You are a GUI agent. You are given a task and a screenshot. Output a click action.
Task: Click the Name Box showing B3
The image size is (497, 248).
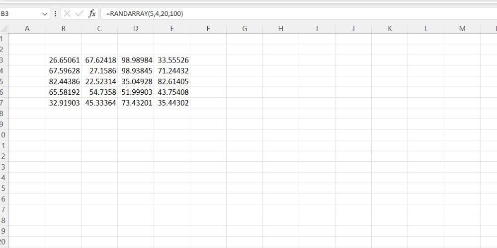click(x=20, y=14)
